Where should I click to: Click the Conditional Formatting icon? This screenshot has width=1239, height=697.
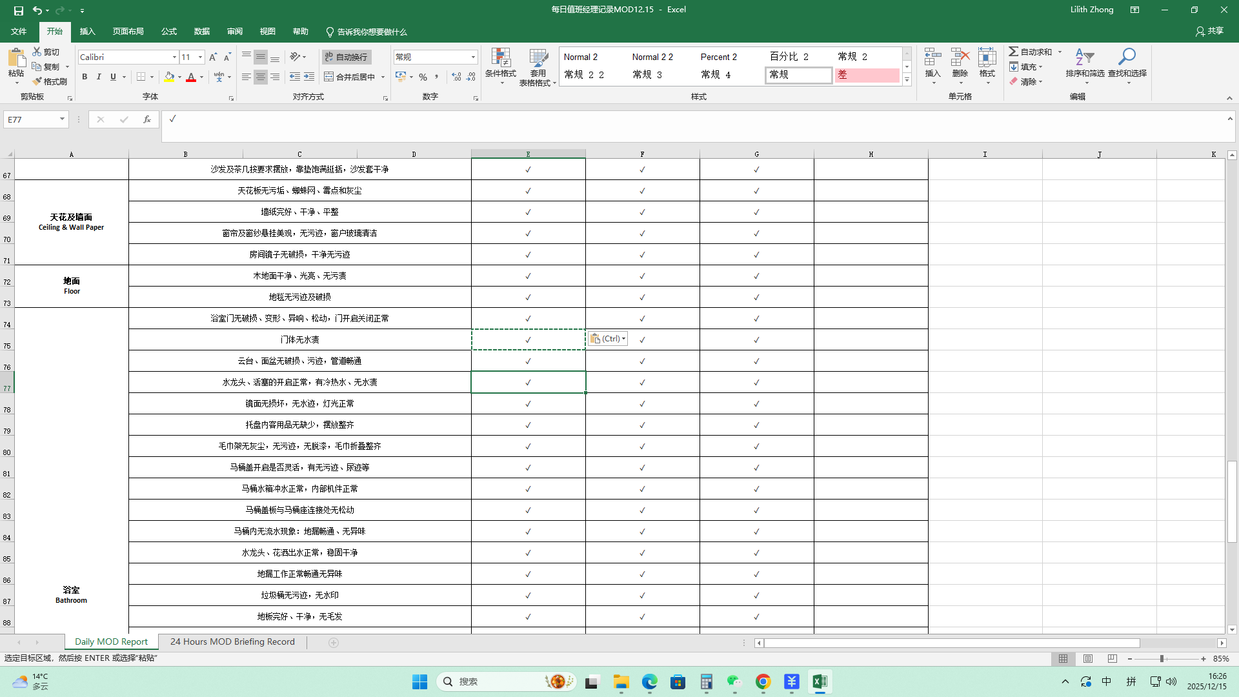pyautogui.click(x=501, y=58)
